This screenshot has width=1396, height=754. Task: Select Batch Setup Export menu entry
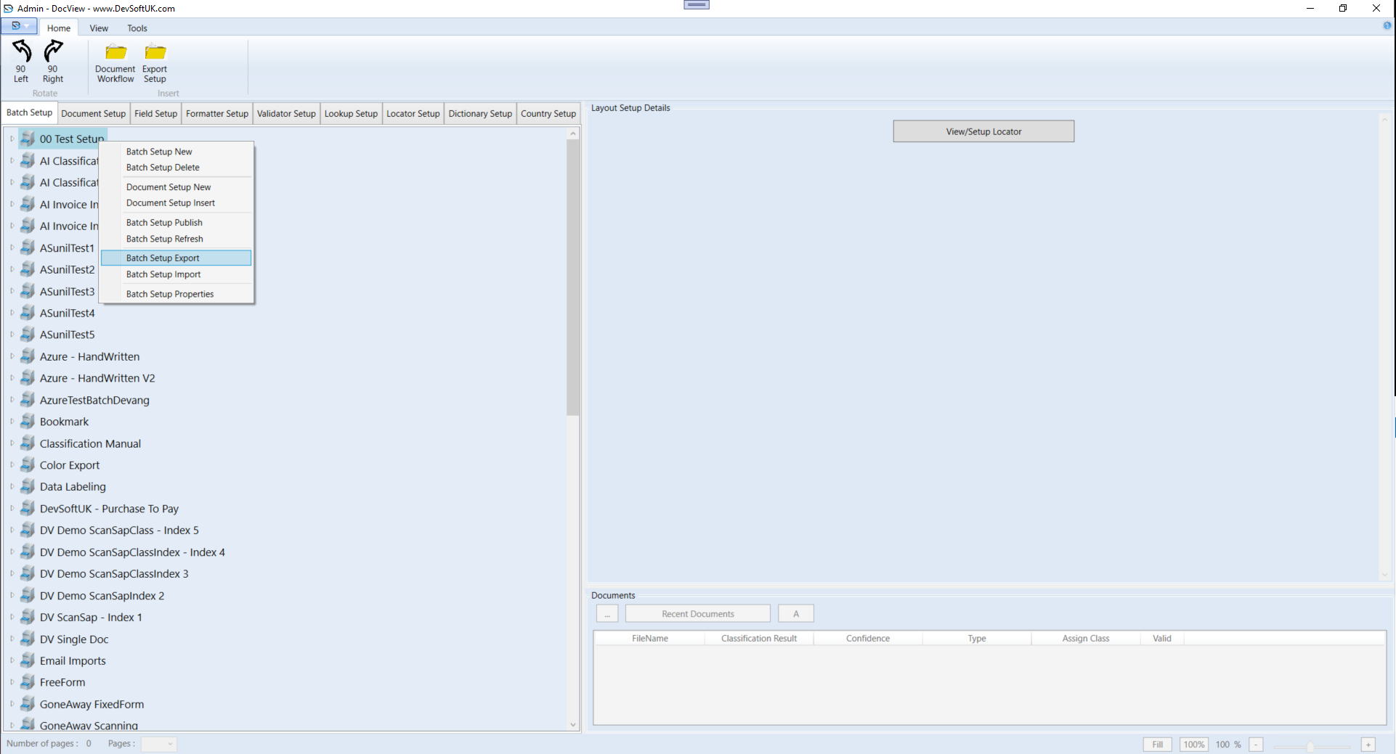[x=176, y=258]
